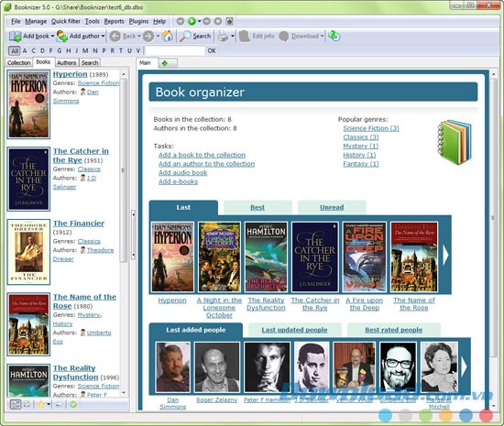Click the Download toolbar icon
504x426 pixels.
point(284,36)
